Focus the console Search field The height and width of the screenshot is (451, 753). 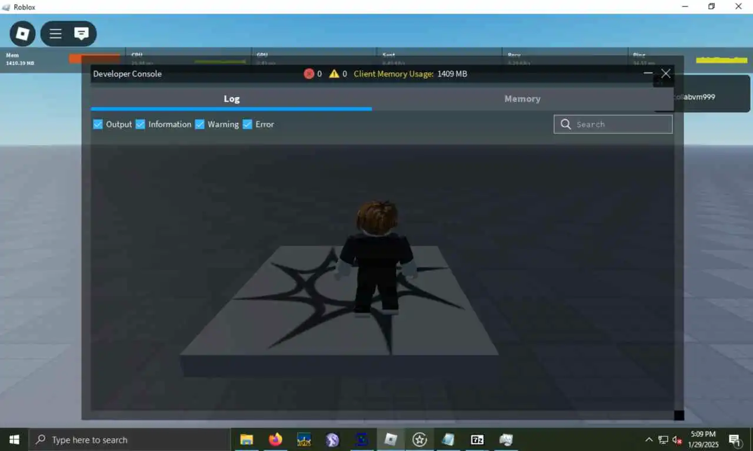pyautogui.click(x=613, y=124)
